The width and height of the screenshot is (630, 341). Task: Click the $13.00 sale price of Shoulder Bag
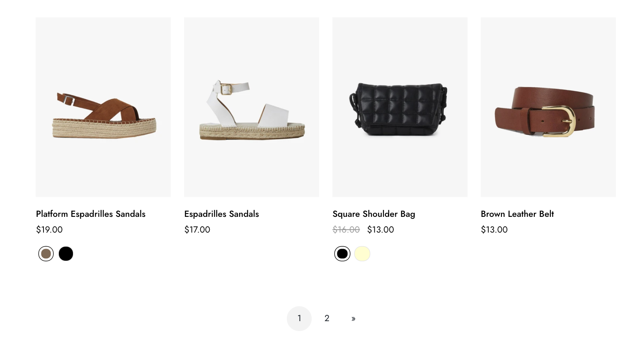pyautogui.click(x=380, y=230)
